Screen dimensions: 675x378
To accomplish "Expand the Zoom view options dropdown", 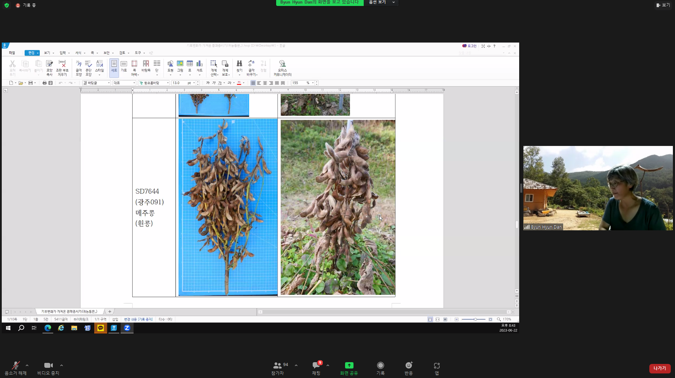I will tap(381, 2).
